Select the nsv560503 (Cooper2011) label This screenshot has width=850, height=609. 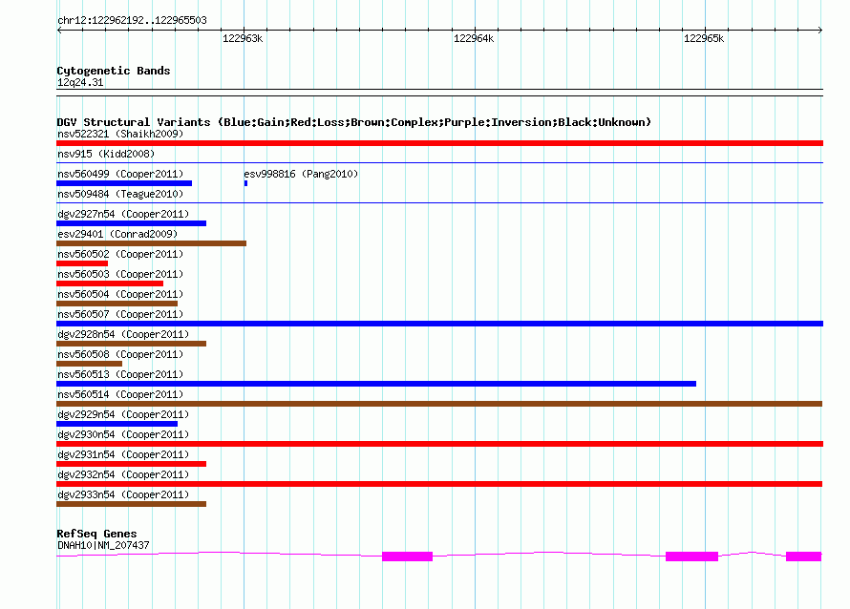[120, 274]
